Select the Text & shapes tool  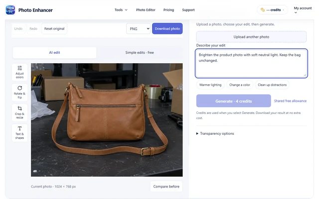coord(19,133)
